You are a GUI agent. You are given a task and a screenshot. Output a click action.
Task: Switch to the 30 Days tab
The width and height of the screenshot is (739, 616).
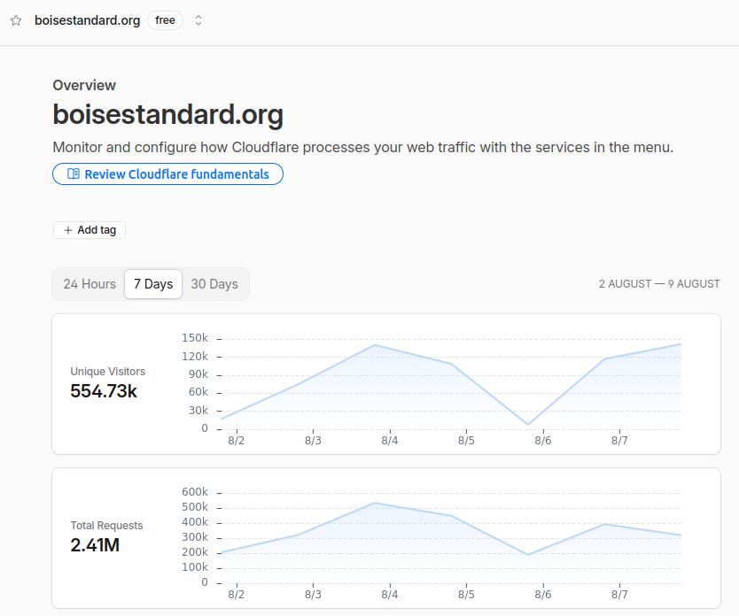point(214,284)
